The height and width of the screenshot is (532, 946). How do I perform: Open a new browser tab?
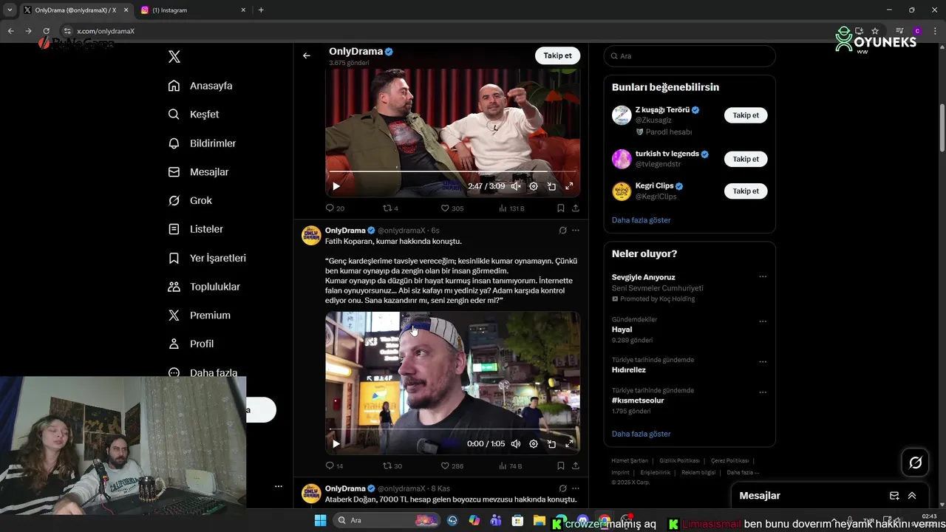click(x=261, y=10)
